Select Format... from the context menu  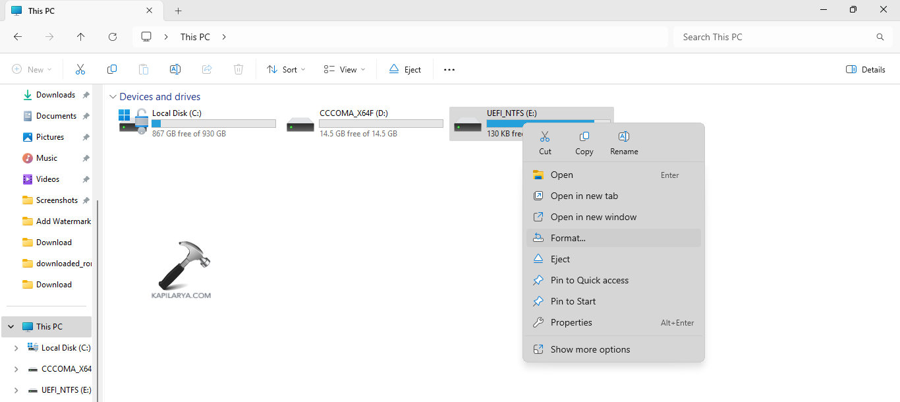(x=568, y=238)
